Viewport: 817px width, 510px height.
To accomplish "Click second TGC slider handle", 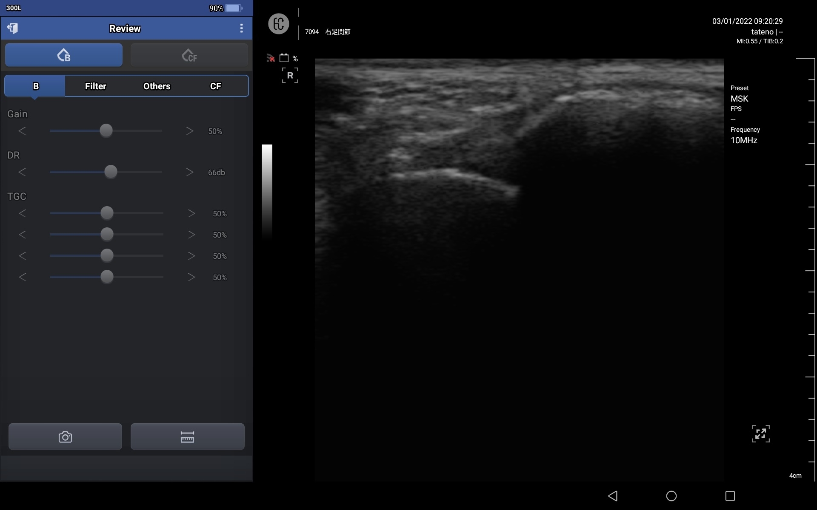I will click(107, 234).
